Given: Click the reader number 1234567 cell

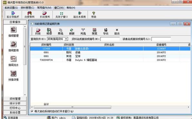Looking at the screenshot, I should [x=161, y=49].
